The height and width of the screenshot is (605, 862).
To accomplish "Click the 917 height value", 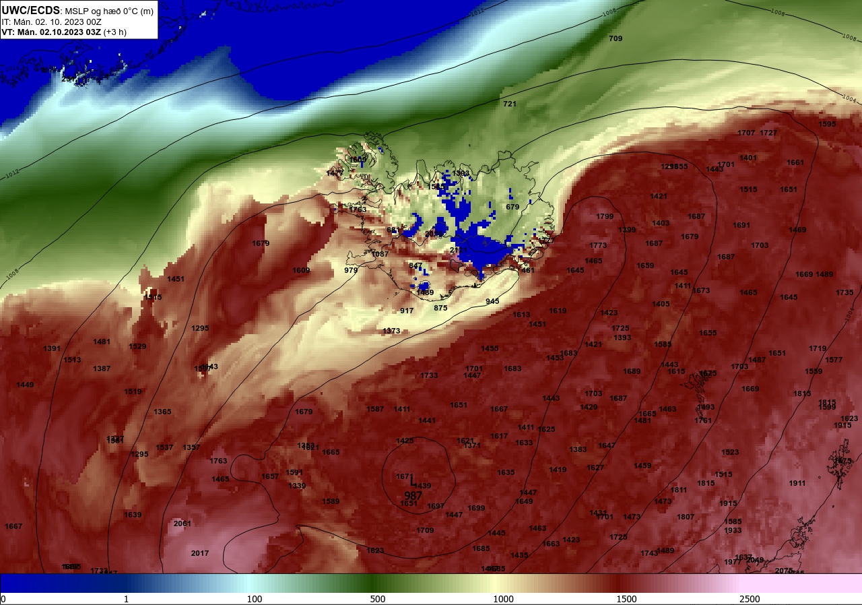I will [407, 311].
